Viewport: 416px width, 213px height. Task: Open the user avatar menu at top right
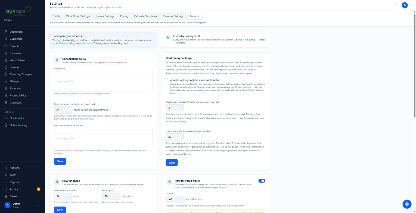click(x=406, y=5)
